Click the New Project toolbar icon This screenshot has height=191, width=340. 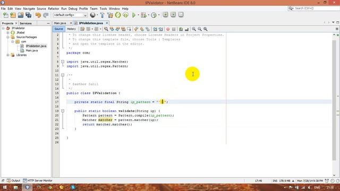point(13,15)
